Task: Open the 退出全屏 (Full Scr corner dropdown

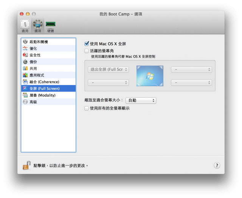Action: tap(109, 69)
